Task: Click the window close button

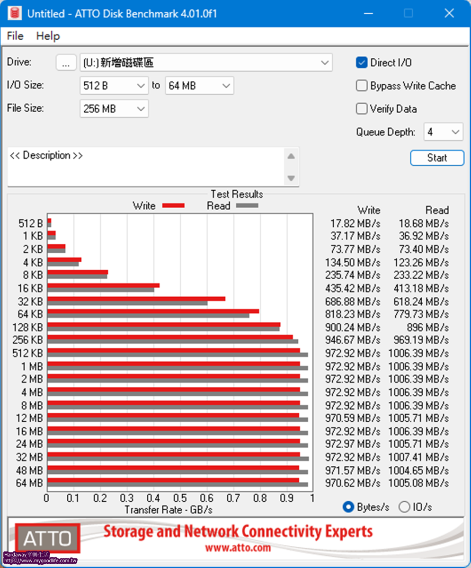Action: [449, 13]
